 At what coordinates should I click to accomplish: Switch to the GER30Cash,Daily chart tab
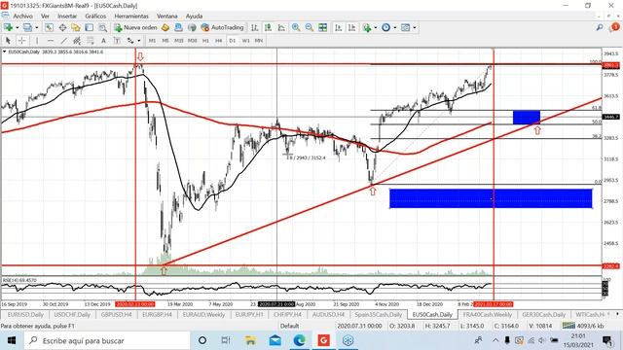543,315
